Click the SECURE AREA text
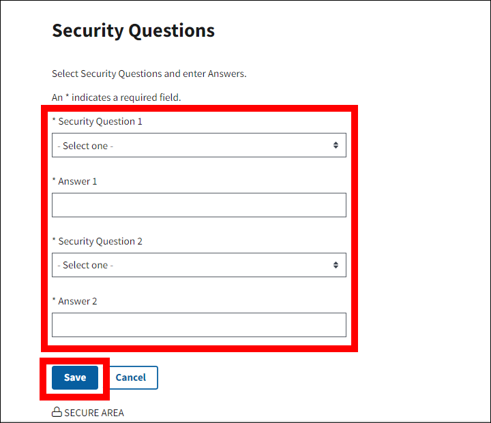 click(94, 413)
